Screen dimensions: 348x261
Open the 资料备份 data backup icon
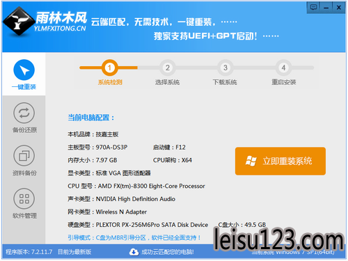pyautogui.click(x=24, y=156)
